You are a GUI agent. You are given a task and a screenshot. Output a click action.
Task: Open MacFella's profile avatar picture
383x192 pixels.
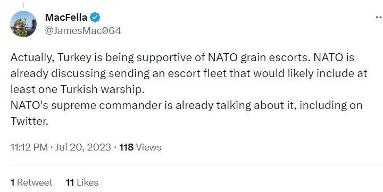[x=23, y=24]
